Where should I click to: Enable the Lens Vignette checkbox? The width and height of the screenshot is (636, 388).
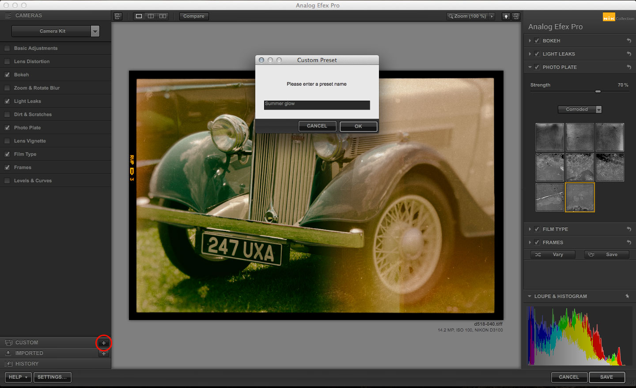(x=7, y=141)
